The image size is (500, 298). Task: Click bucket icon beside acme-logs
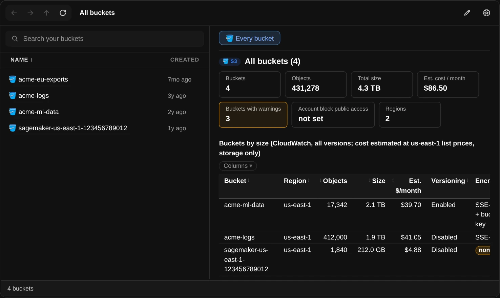pyautogui.click(x=13, y=95)
